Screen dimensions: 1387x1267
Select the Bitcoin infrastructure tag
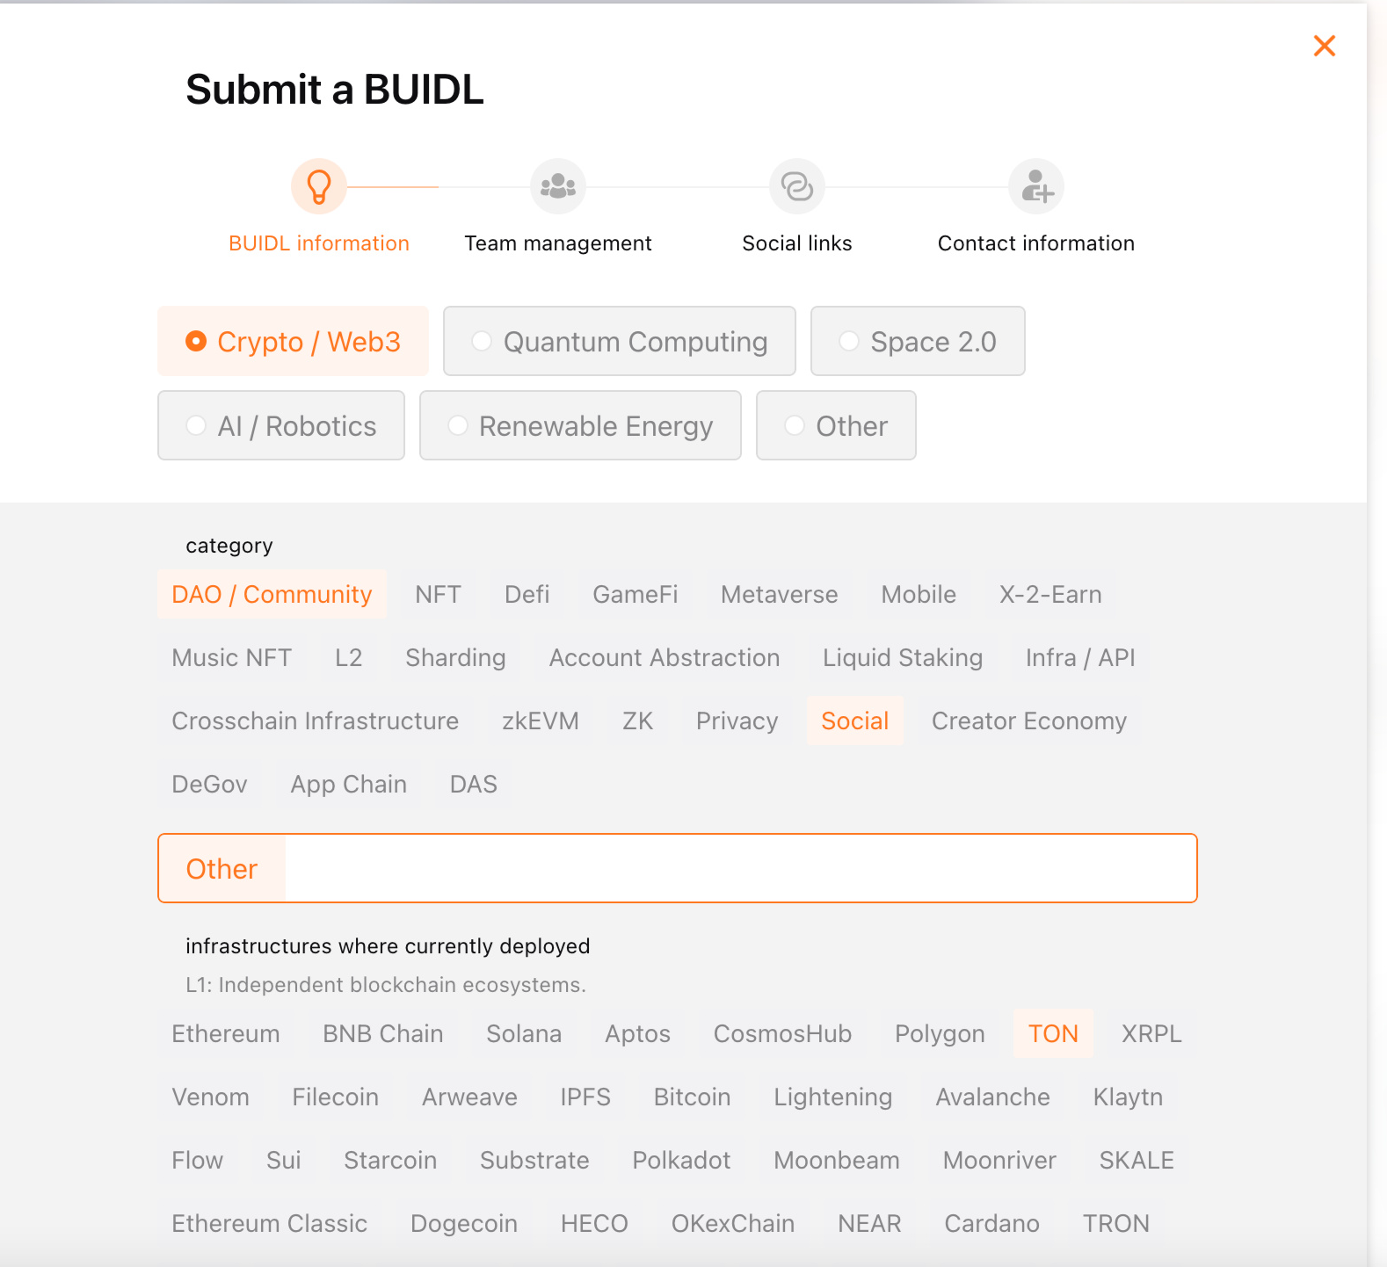coord(693,1097)
